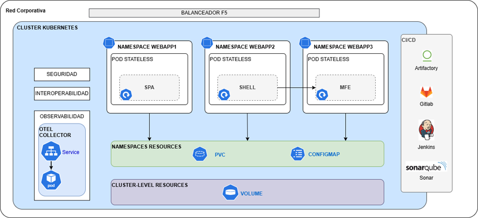Click the deployment icon beside SPA
This screenshot has height=218, width=478.
click(127, 94)
